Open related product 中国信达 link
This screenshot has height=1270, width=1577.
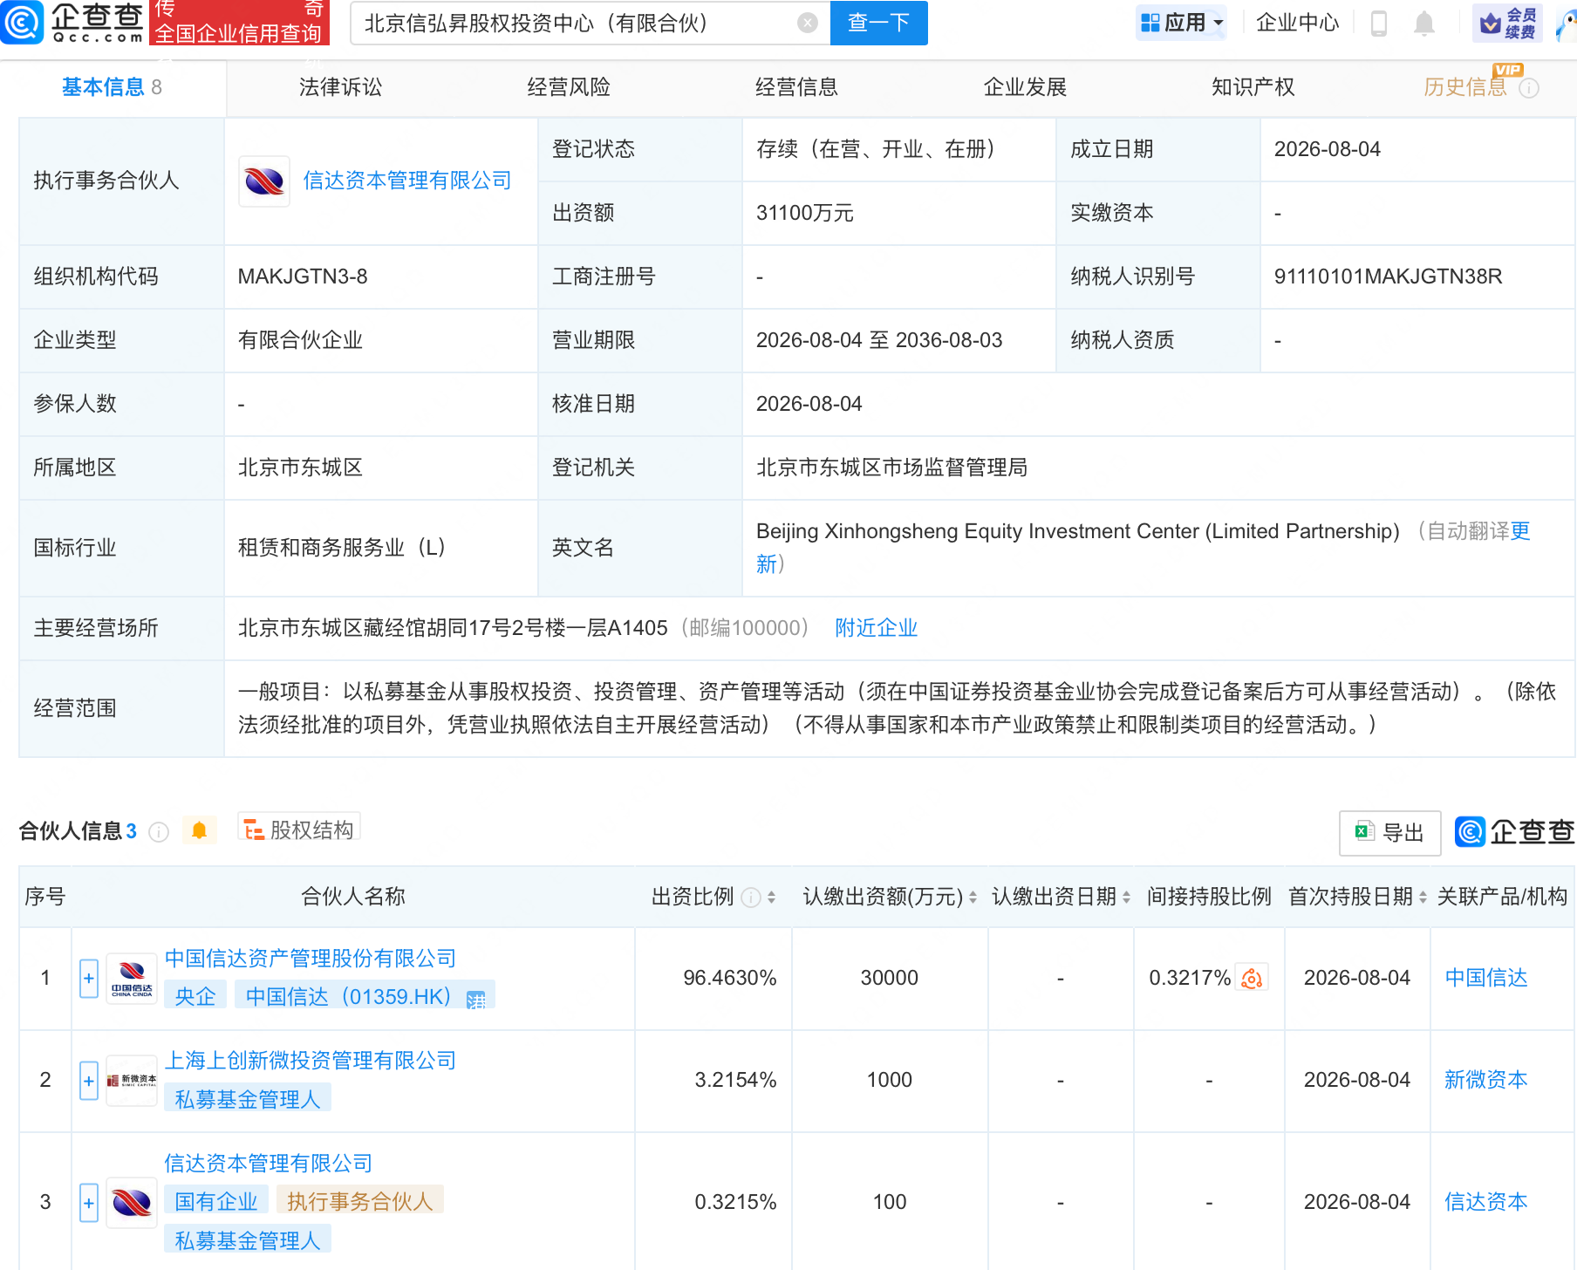tap(1486, 979)
